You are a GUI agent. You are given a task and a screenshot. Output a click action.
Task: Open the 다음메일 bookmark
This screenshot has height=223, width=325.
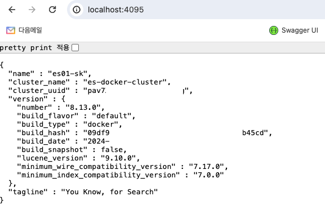(x=24, y=30)
